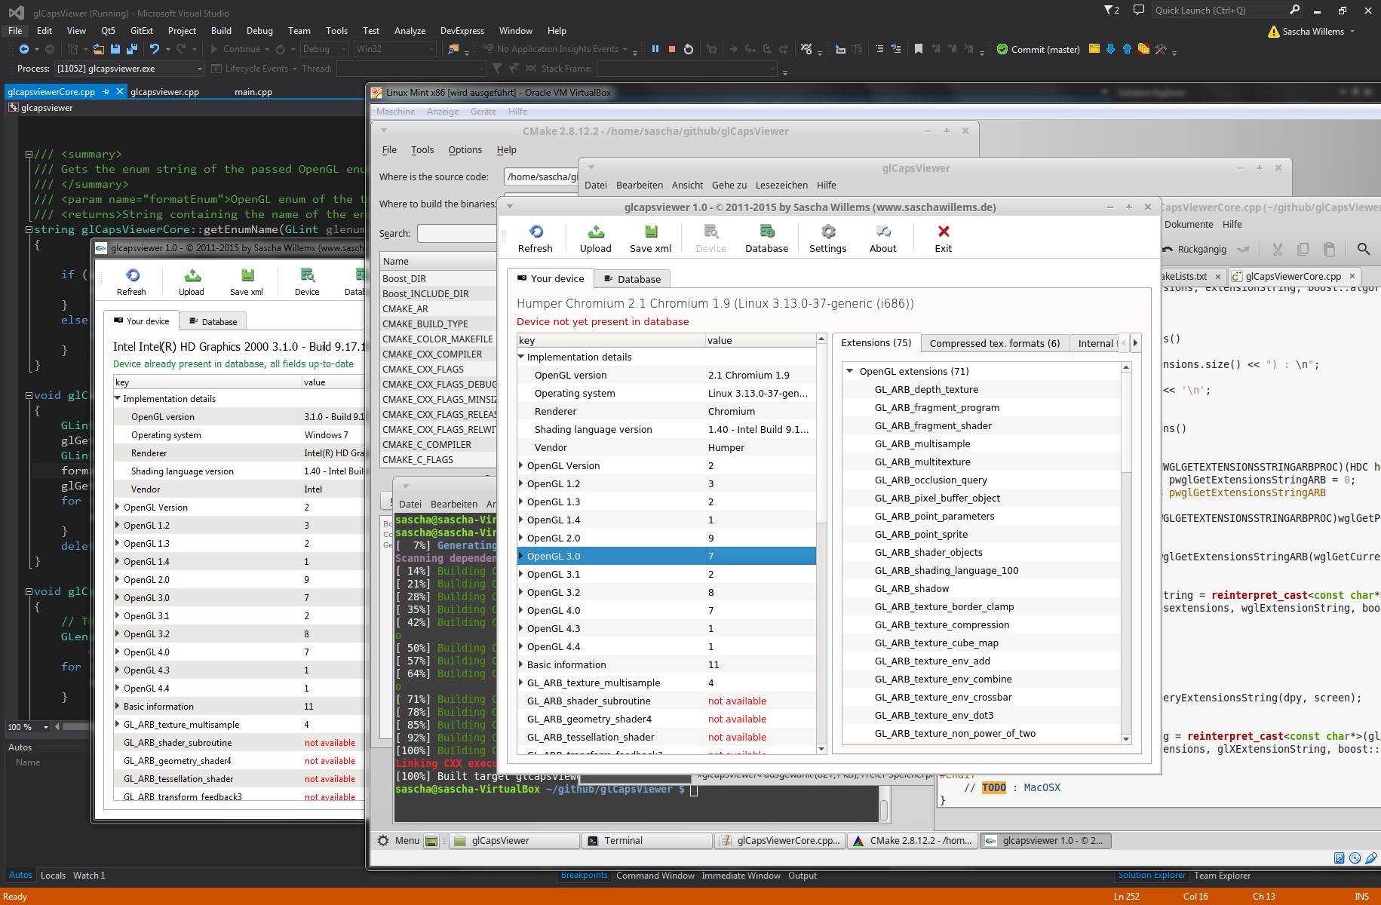Collapse the Implementation details tree in Linux glcapsviewer
This screenshot has width=1381, height=905.
point(521,357)
